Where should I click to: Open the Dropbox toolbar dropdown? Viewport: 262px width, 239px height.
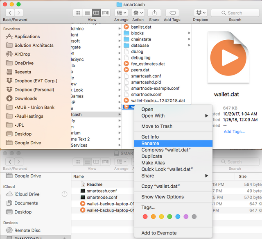click(x=200, y=13)
